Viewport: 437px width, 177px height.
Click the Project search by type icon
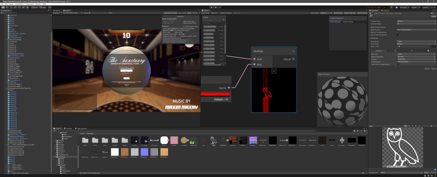pos(354,131)
